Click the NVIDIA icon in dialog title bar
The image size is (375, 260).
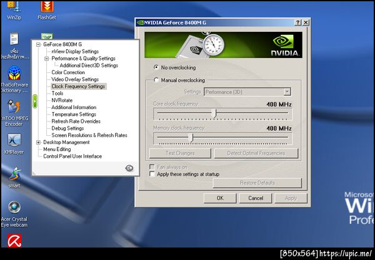point(140,22)
